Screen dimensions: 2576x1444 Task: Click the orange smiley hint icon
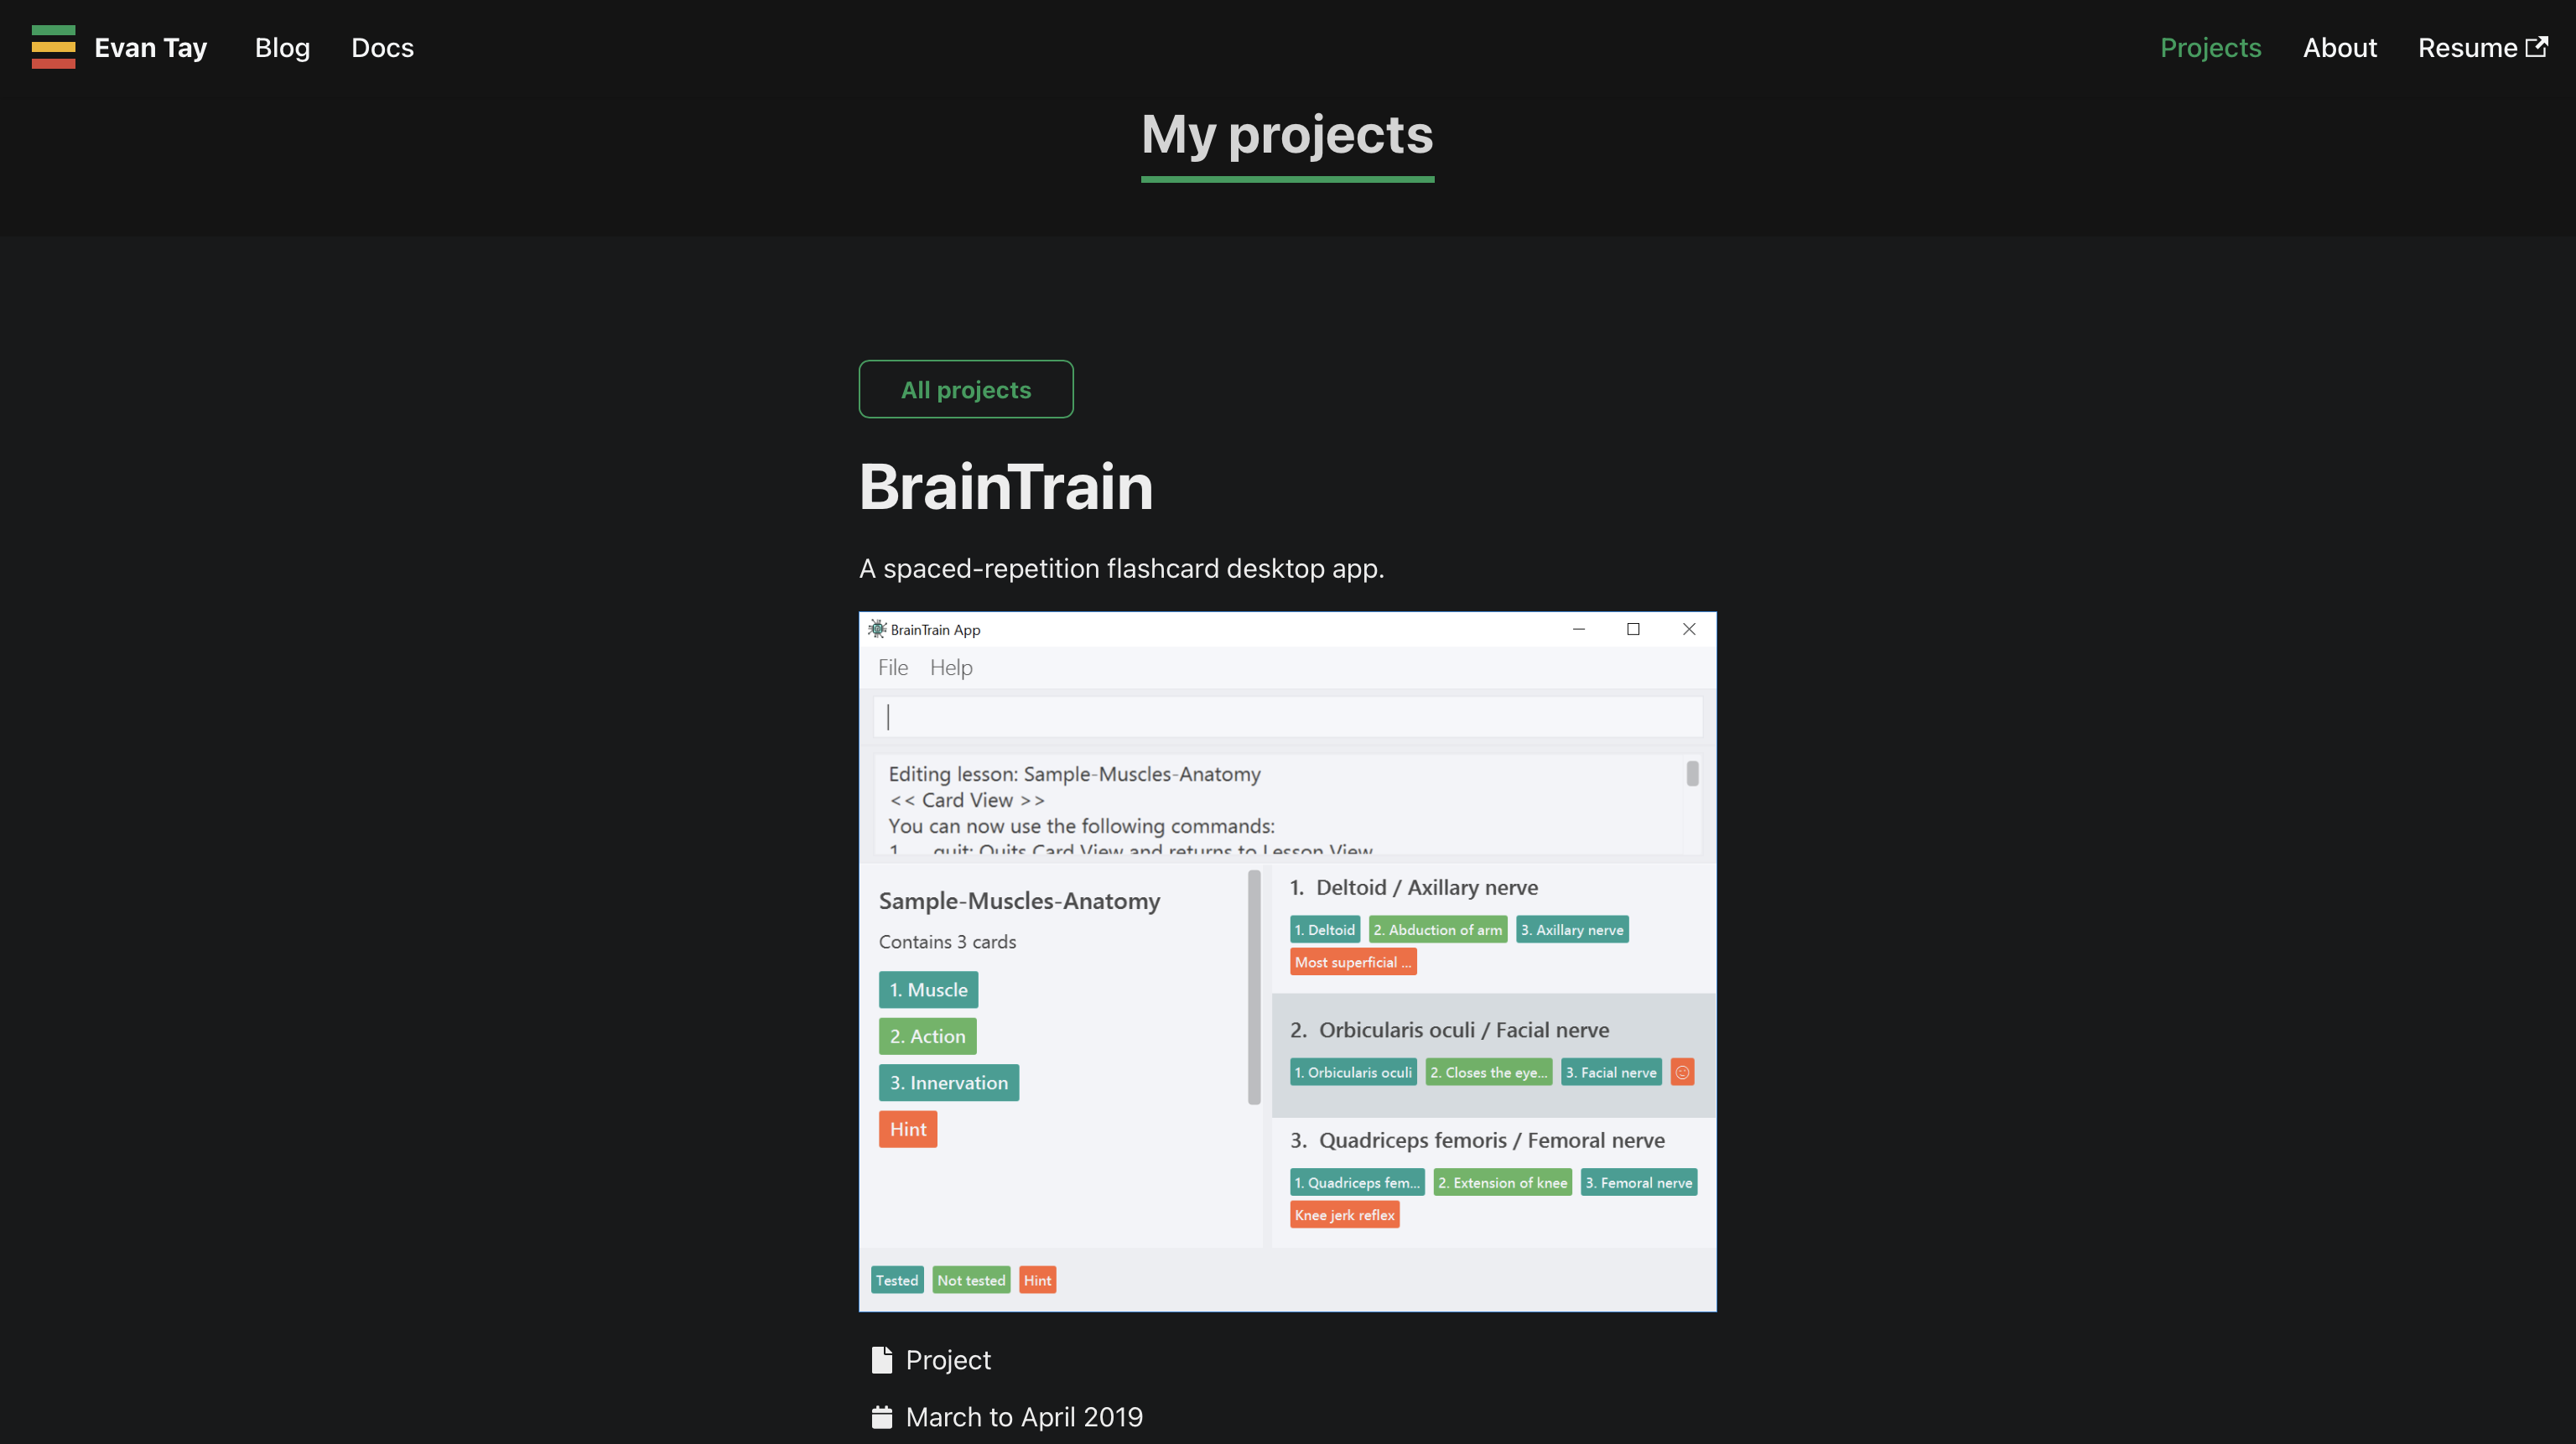[1682, 1072]
